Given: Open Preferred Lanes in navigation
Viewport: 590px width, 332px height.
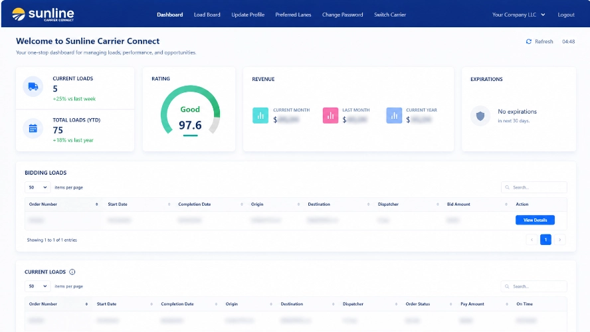Looking at the screenshot, I should tap(293, 15).
